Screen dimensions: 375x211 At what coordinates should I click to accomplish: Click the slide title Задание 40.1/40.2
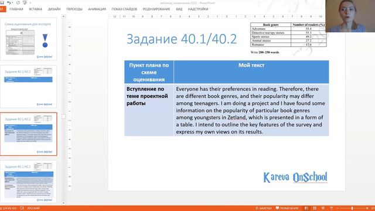[x=182, y=39]
